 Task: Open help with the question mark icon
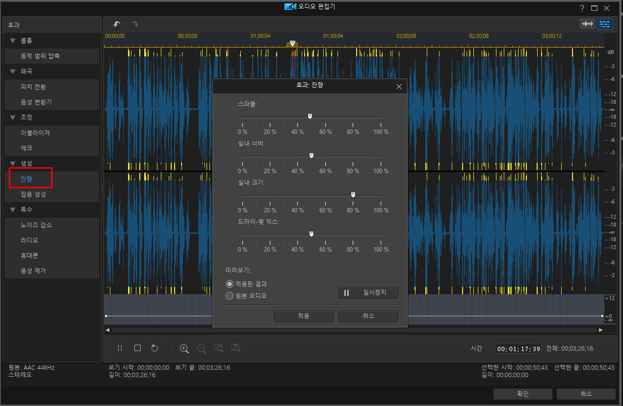(582, 8)
